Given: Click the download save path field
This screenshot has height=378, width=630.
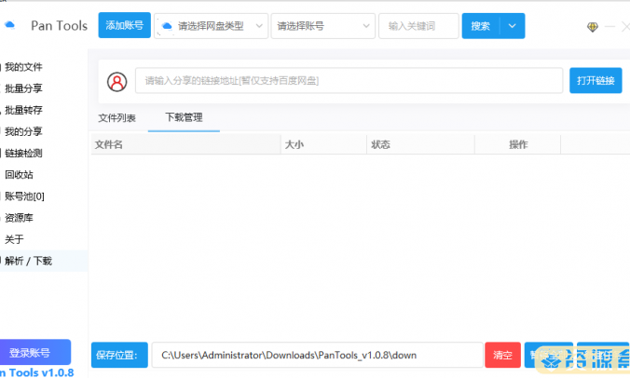Looking at the screenshot, I should coord(318,355).
